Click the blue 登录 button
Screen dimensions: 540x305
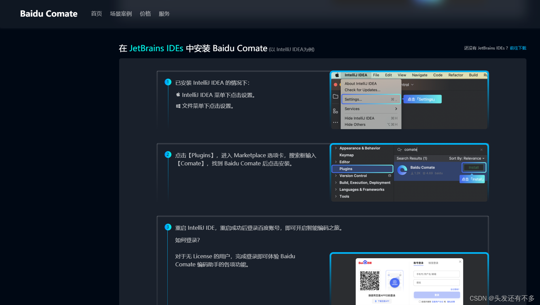coord(436,295)
